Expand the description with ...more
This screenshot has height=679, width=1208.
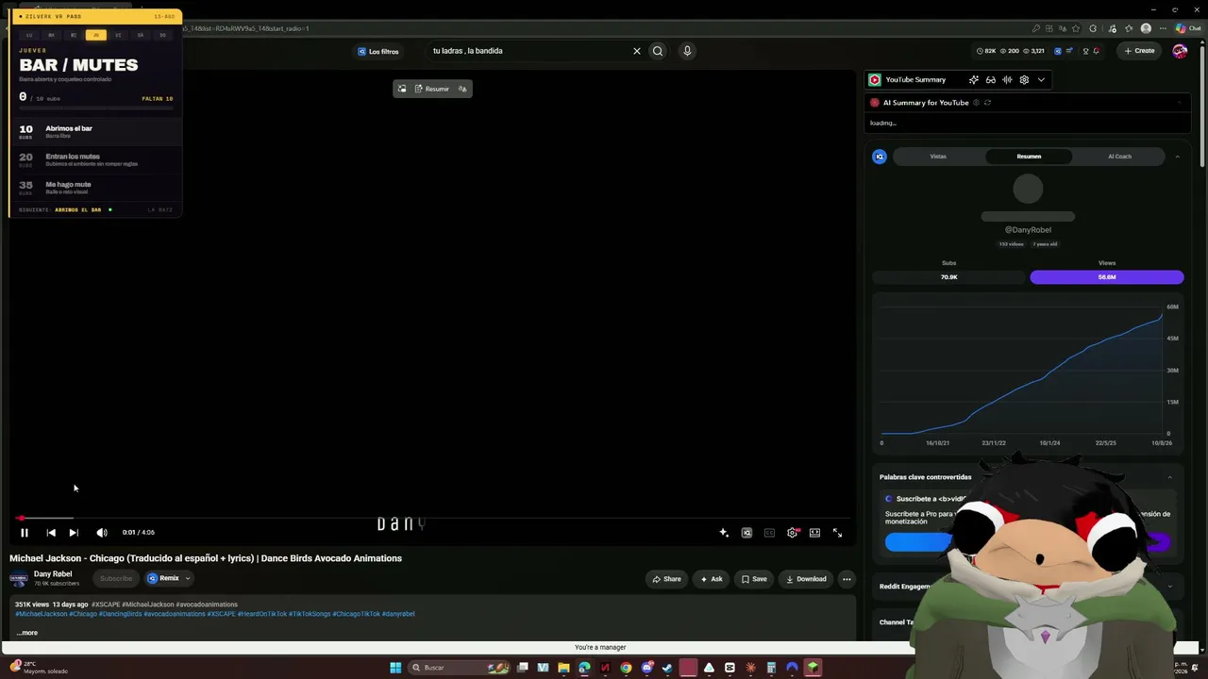[27, 633]
